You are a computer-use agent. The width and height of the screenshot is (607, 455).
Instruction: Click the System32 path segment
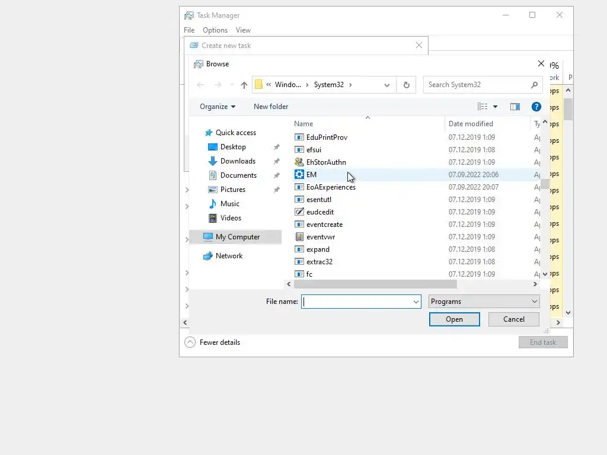pos(328,85)
